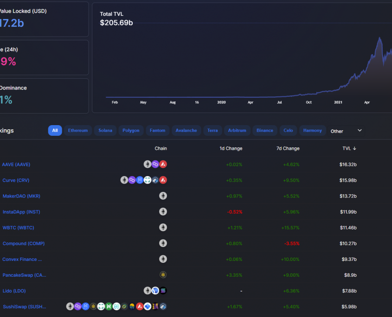Image resolution: width=392 pixels, height=317 pixels.
Task: Click the Avalanche chain icon in AAVE row
Action: pyautogui.click(x=163, y=164)
